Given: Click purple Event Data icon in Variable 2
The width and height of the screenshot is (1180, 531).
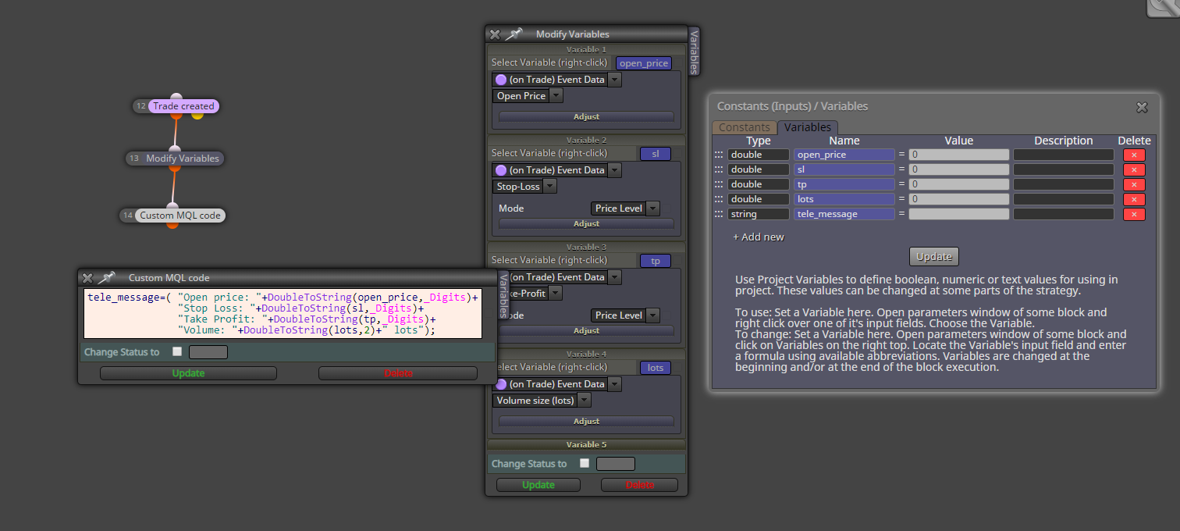Looking at the screenshot, I should click(500, 170).
